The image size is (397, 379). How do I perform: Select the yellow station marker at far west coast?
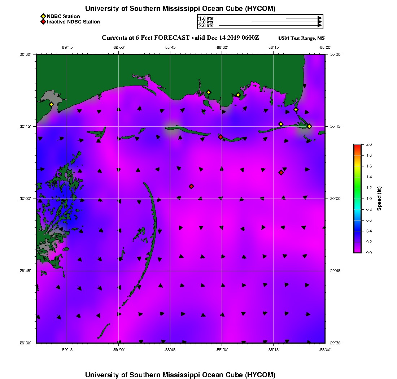pyautogui.click(x=51, y=104)
